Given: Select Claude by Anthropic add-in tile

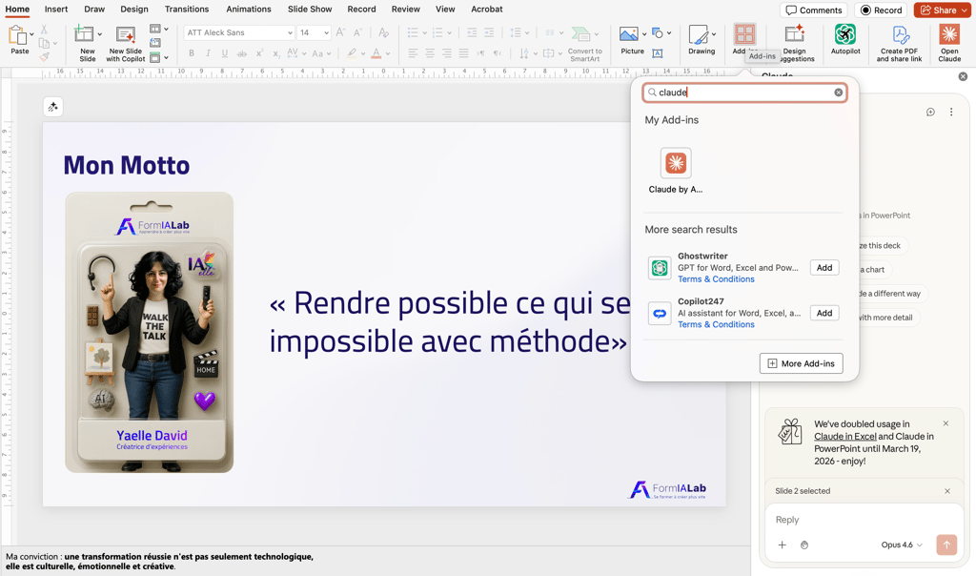Looking at the screenshot, I should coord(676,171).
